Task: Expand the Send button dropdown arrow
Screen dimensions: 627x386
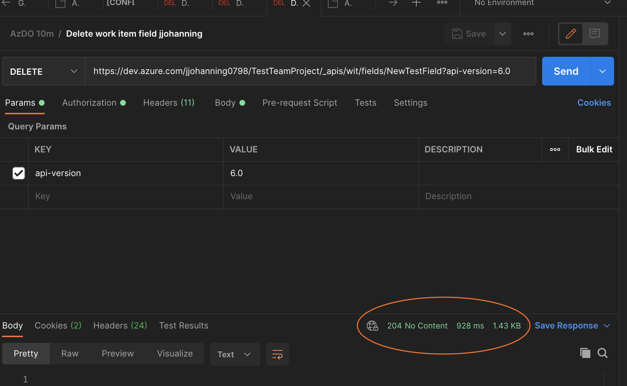Action: click(602, 71)
